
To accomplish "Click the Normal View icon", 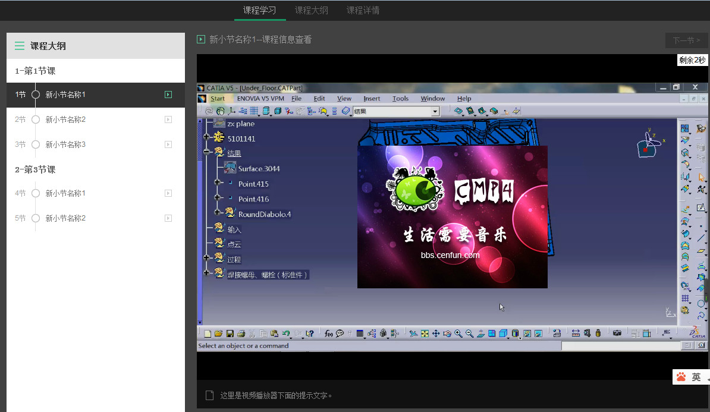I will pos(481,334).
